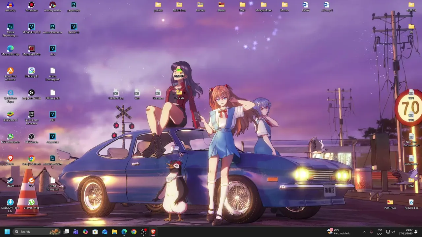Open File Explorer from the taskbar
The height and width of the screenshot is (237, 422).
point(114,232)
